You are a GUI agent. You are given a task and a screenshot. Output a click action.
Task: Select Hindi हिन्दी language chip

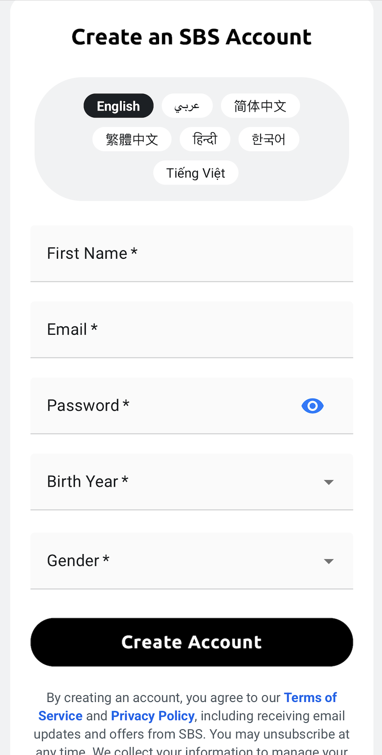click(205, 139)
